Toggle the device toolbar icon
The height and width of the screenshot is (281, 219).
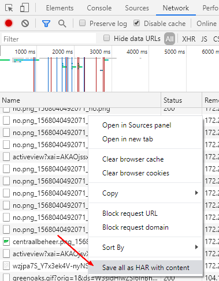tap(24, 8)
